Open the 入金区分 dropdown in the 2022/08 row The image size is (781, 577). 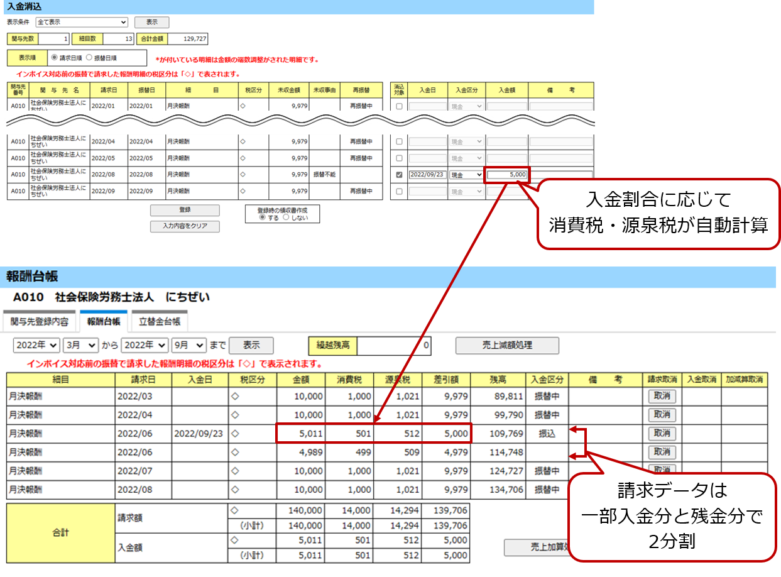click(x=466, y=175)
